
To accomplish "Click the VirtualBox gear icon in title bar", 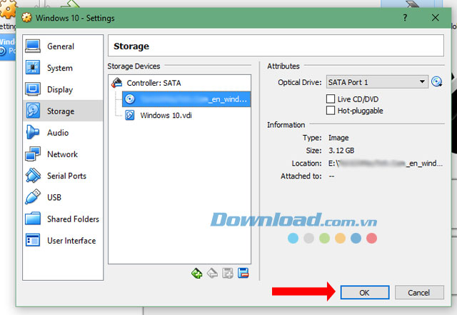I will click(26, 18).
